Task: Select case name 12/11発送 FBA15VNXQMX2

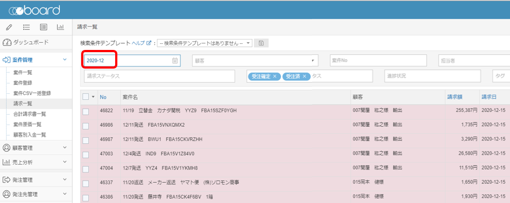Action: (x=154, y=125)
